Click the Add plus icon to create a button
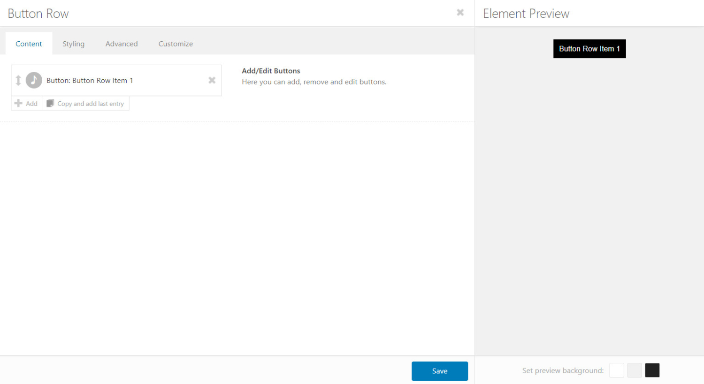This screenshot has height=384, width=704. click(x=18, y=103)
